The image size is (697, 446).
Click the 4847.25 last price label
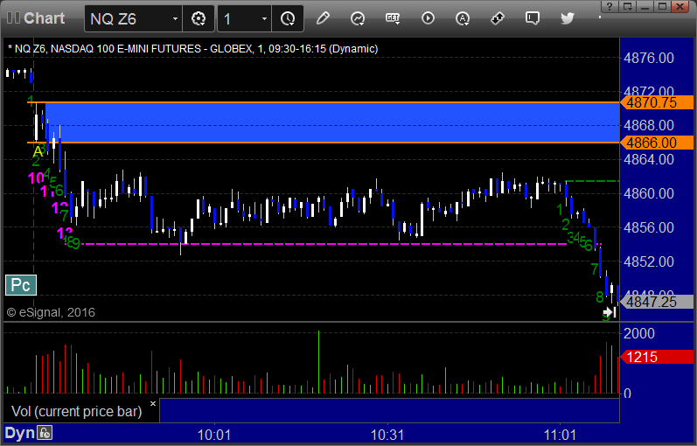point(657,302)
